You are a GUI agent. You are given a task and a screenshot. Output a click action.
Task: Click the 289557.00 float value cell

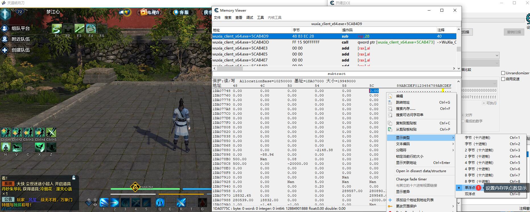click(x=352, y=191)
